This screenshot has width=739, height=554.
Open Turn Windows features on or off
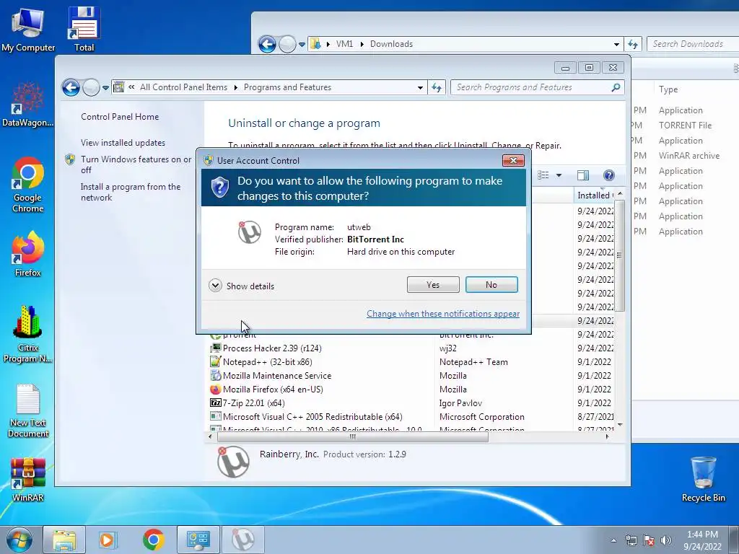click(x=136, y=164)
